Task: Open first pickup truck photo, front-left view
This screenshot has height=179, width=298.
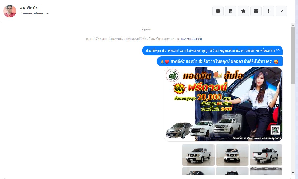Action: pyautogui.click(x=198, y=155)
